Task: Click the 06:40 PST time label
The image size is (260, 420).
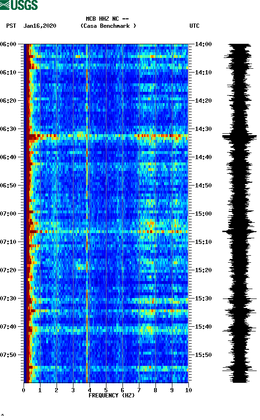Action: pyautogui.click(x=8, y=157)
